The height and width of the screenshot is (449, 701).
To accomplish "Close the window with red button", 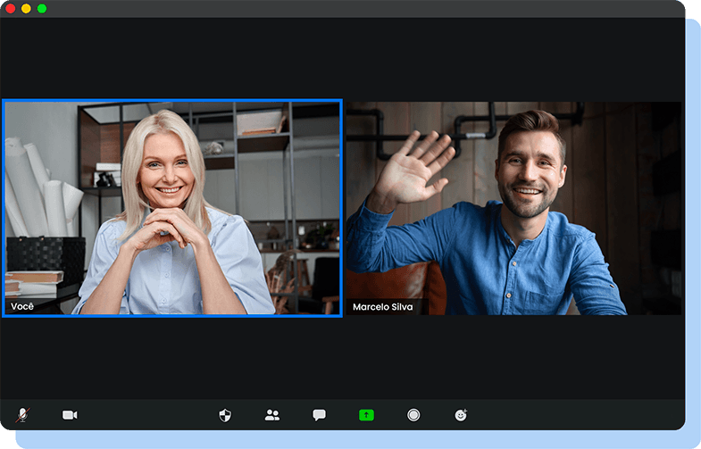I will pos(11,9).
